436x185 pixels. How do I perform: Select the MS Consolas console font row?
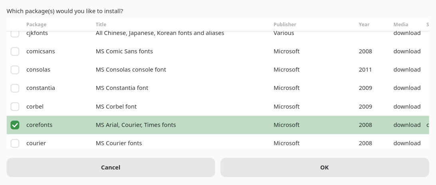[131, 70]
